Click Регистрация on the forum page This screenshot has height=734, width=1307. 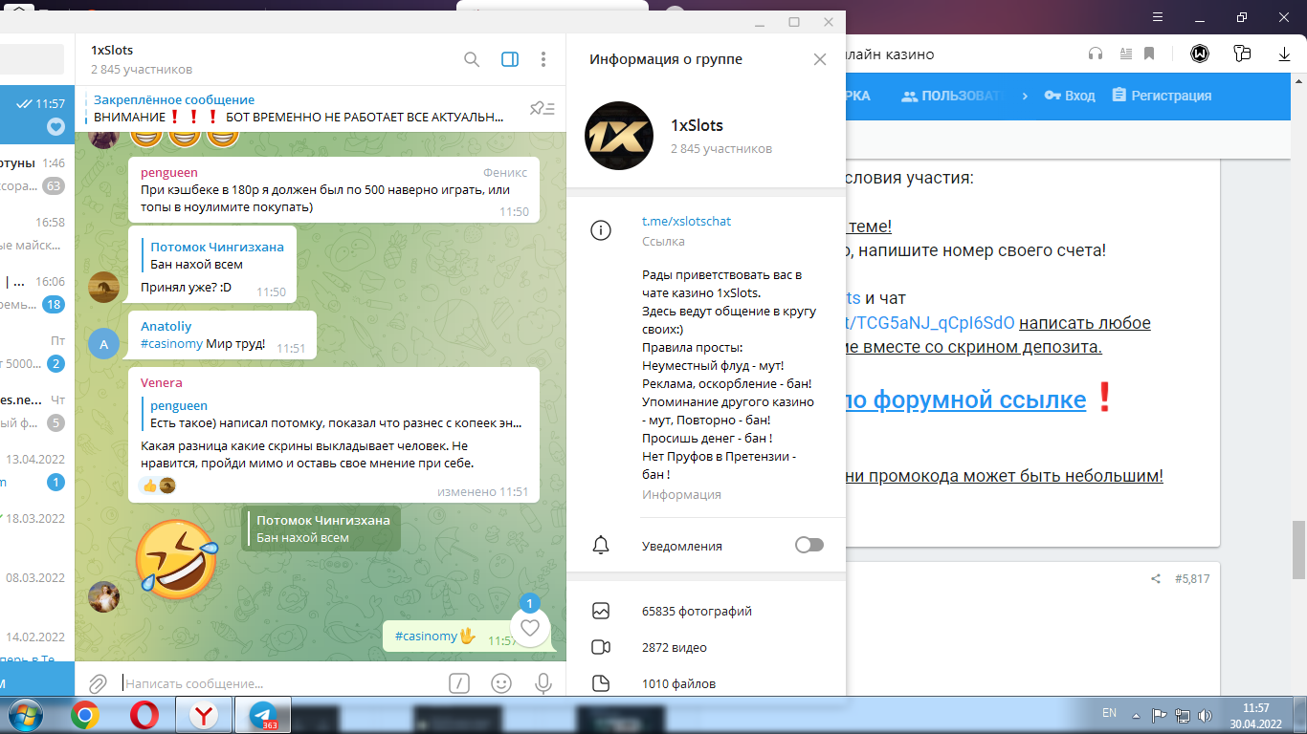(x=1162, y=96)
